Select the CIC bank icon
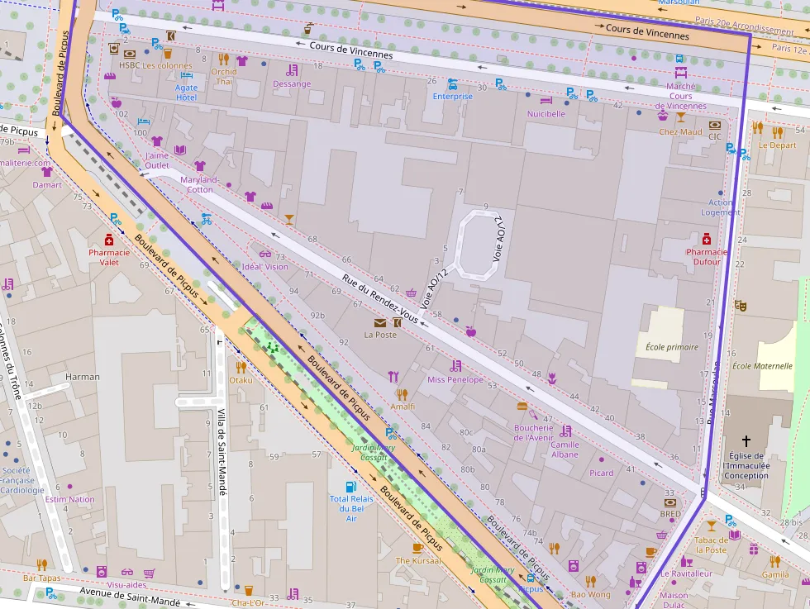The width and height of the screenshot is (810, 609). 715,125
